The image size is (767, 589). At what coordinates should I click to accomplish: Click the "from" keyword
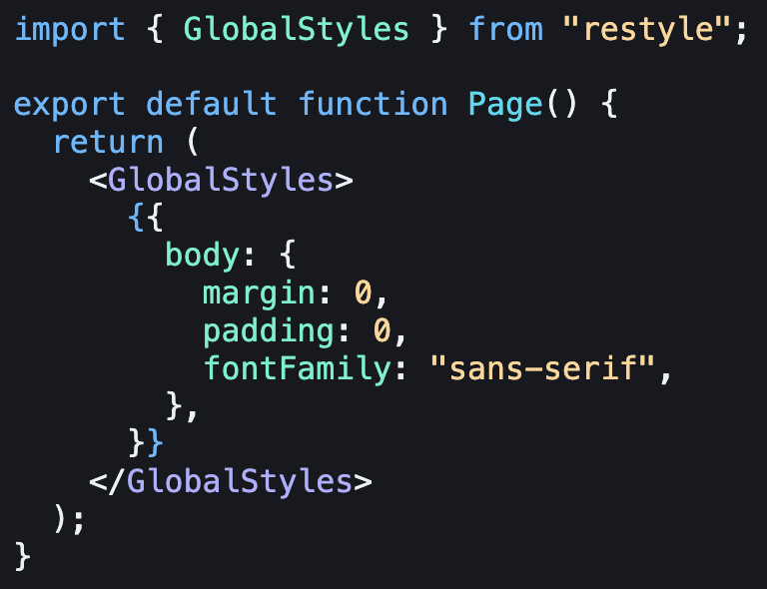pyautogui.click(x=506, y=28)
